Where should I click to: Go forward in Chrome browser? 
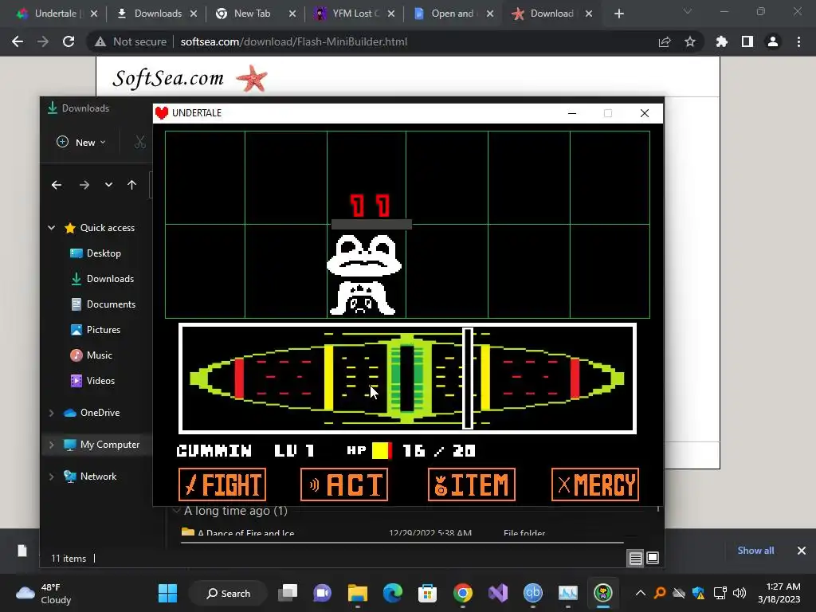[x=43, y=41]
